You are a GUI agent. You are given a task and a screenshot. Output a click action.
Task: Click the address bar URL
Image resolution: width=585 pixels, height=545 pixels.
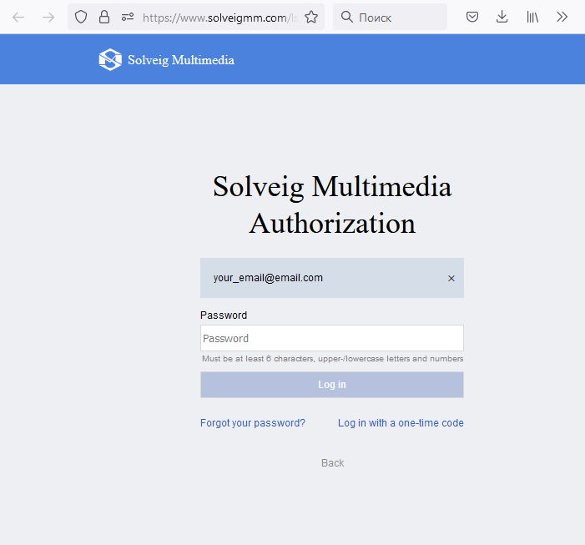pos(220,18)
